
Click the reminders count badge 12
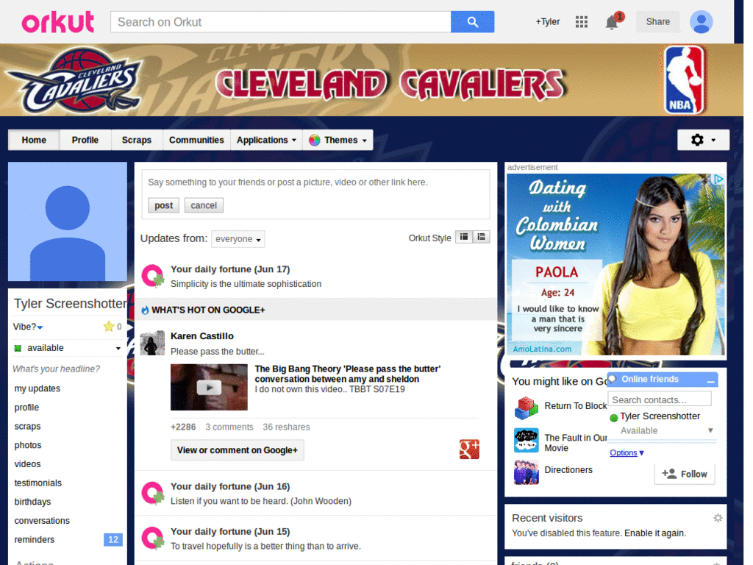tap(113, 539)
